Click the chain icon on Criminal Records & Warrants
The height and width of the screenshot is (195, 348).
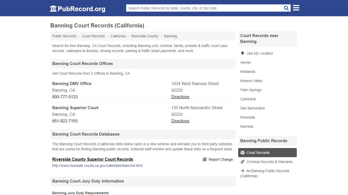point(243,162)
